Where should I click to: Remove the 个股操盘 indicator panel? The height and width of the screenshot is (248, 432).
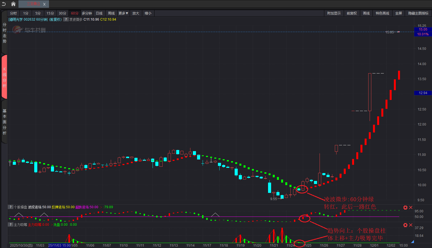coord(411,207)
